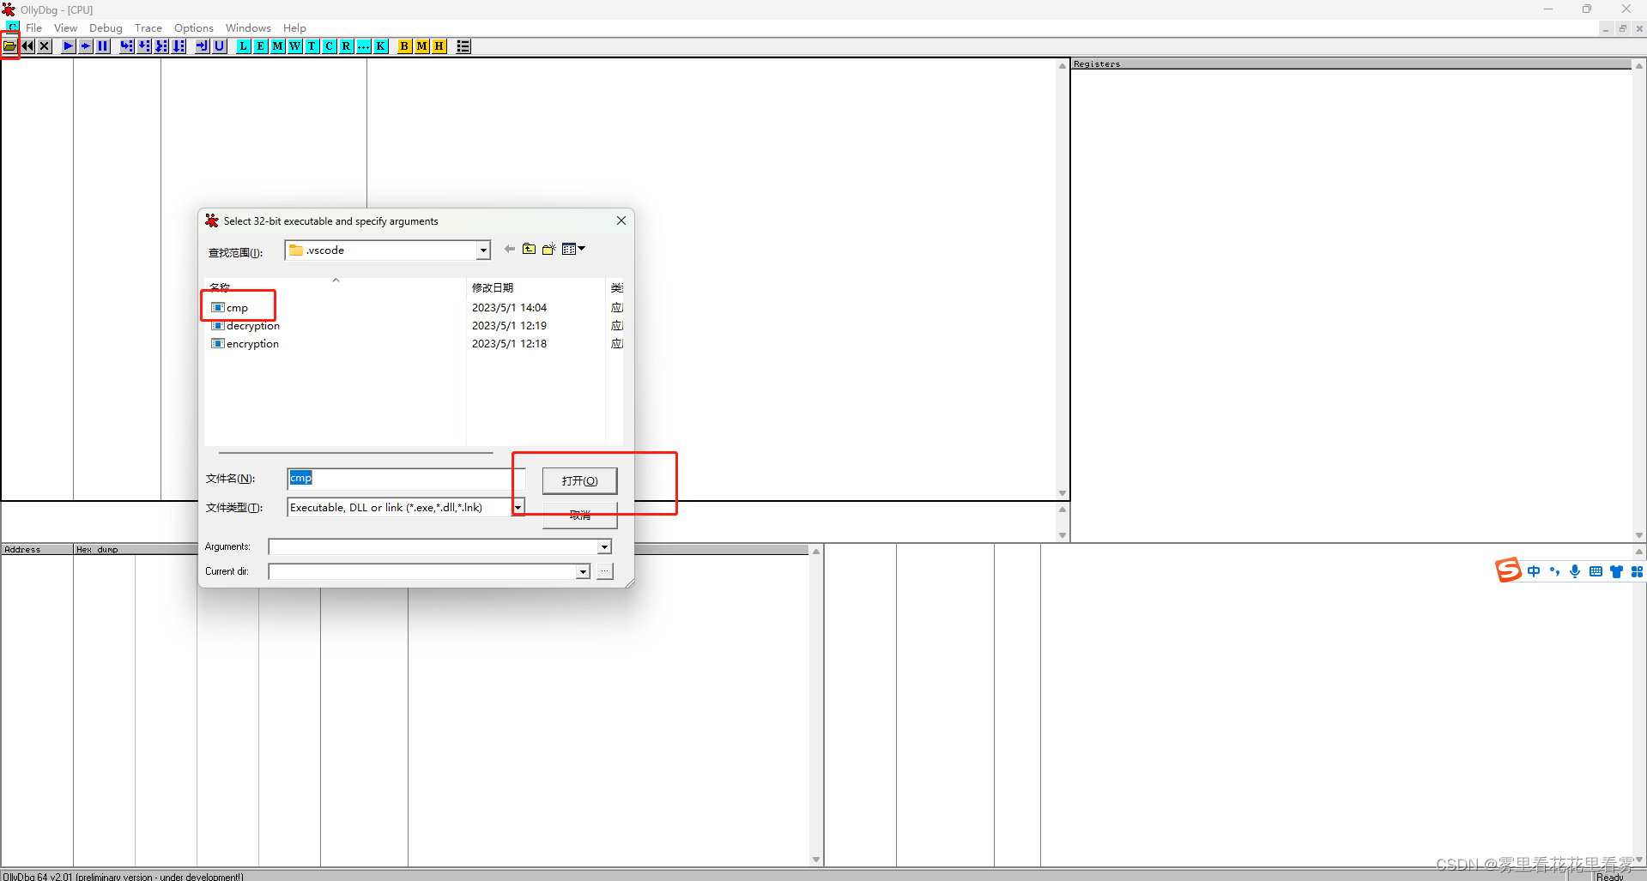1647x881 pixels.
Task: Open the Help menu
Action: pyautogui.click(x=294, y=28)
